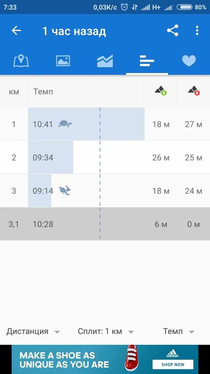Open the heart rate tab
This screenshot has height=374, width=210.
[189, 61]
